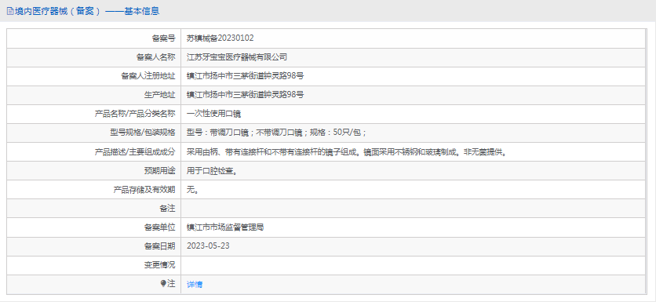The image size is (656, 302).
Task: Click the 产品描述/主要组成成分 label
Action: pyautogui.click(x=136, y=151)
